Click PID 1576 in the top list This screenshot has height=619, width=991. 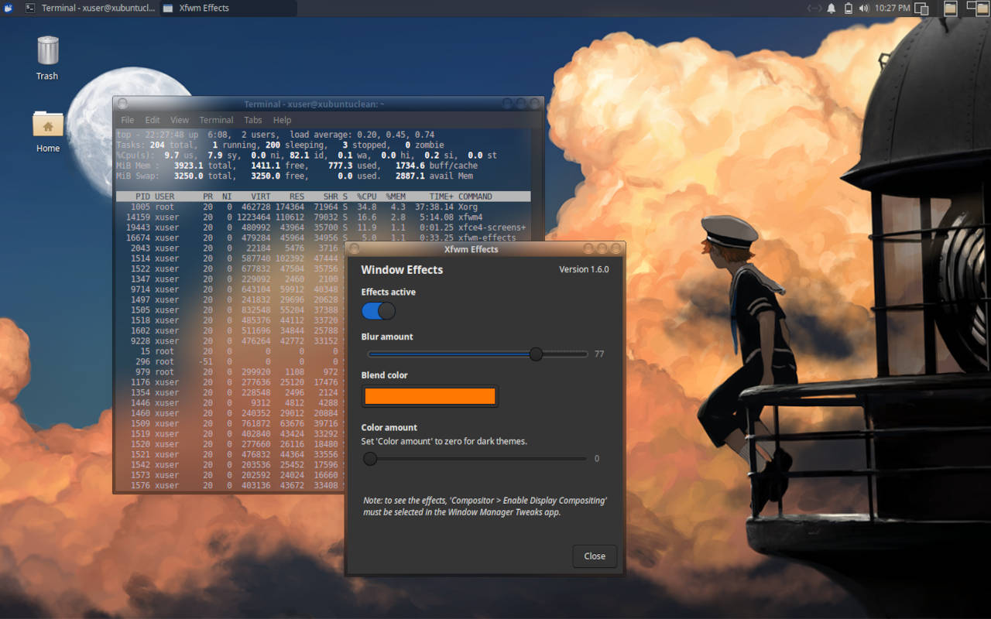(x=140, y=486)
